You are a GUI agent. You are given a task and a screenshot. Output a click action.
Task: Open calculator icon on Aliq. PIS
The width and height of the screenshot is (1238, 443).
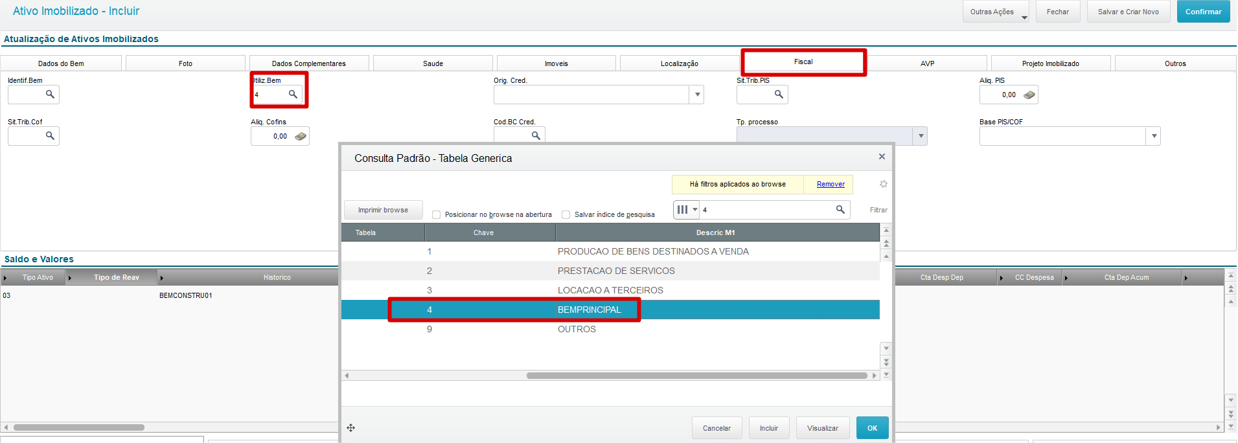[1029, 95]
